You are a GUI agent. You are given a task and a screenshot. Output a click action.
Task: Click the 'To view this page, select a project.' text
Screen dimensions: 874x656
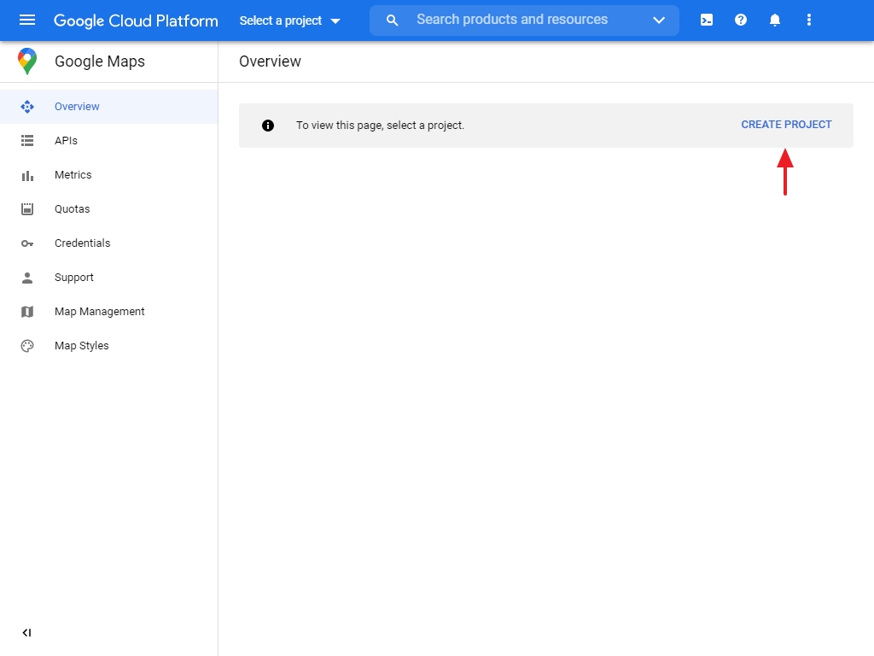(x=380, y=126)
